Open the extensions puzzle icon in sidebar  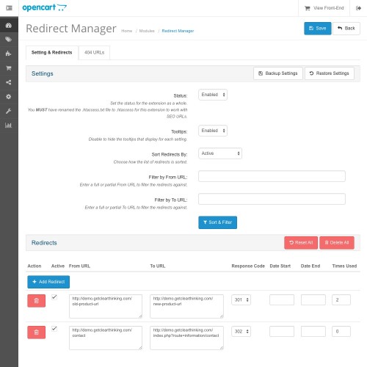tap(9, 54)
